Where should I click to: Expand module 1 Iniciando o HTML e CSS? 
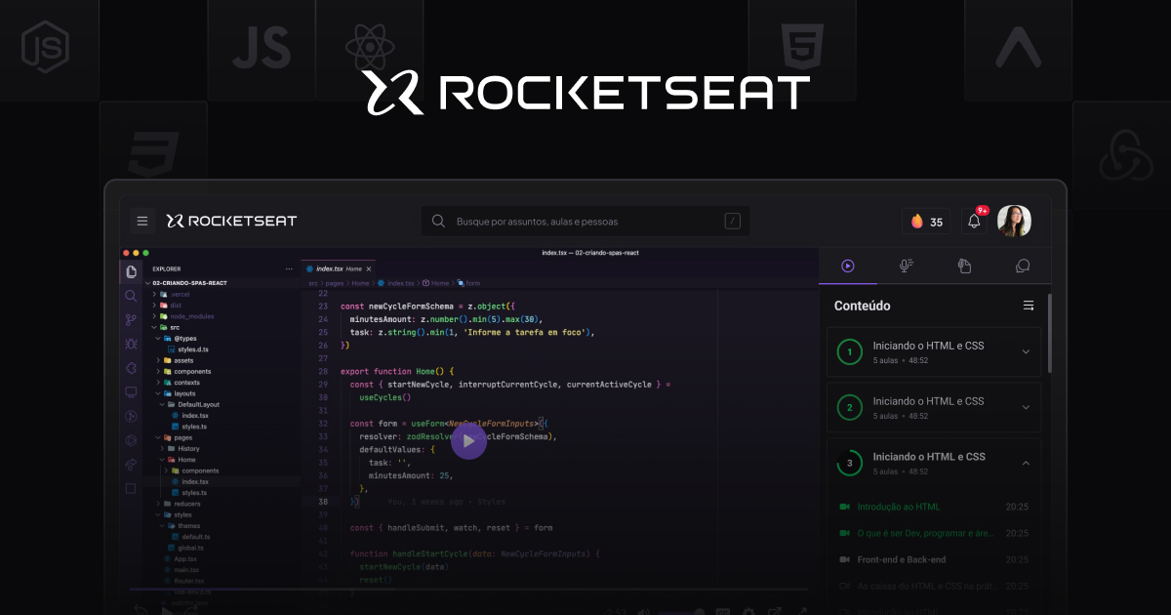pyautogui.click(x=1026, y=351)
